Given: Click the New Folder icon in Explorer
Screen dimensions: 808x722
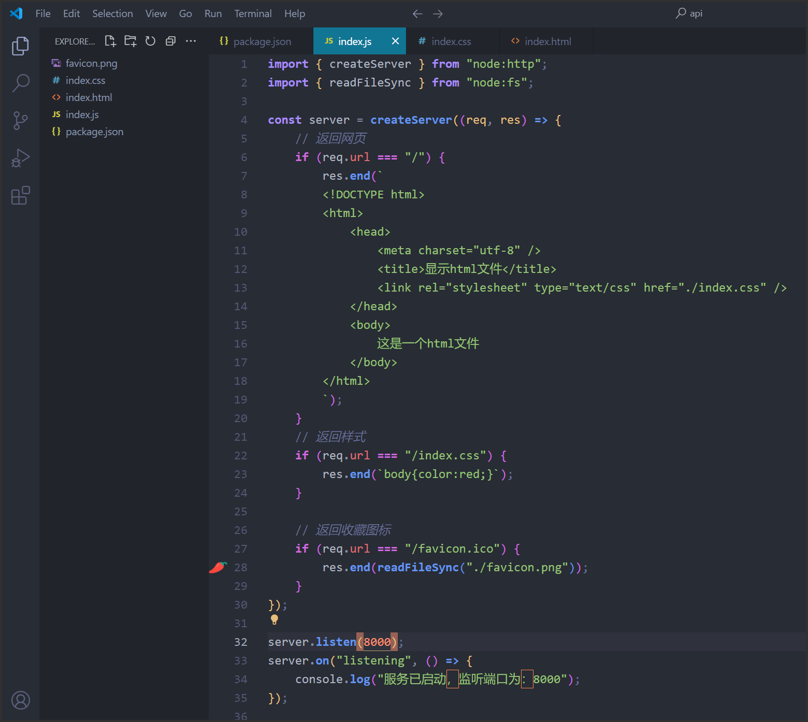Looking at the screenshot, I should pyautogui.click(x=131, y=41).
